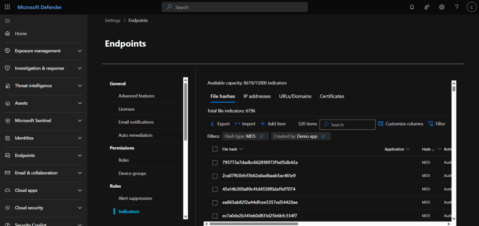Click the Threat intelligence icon
The height and width of the screenshot is (226, 479).
[8, 86]
